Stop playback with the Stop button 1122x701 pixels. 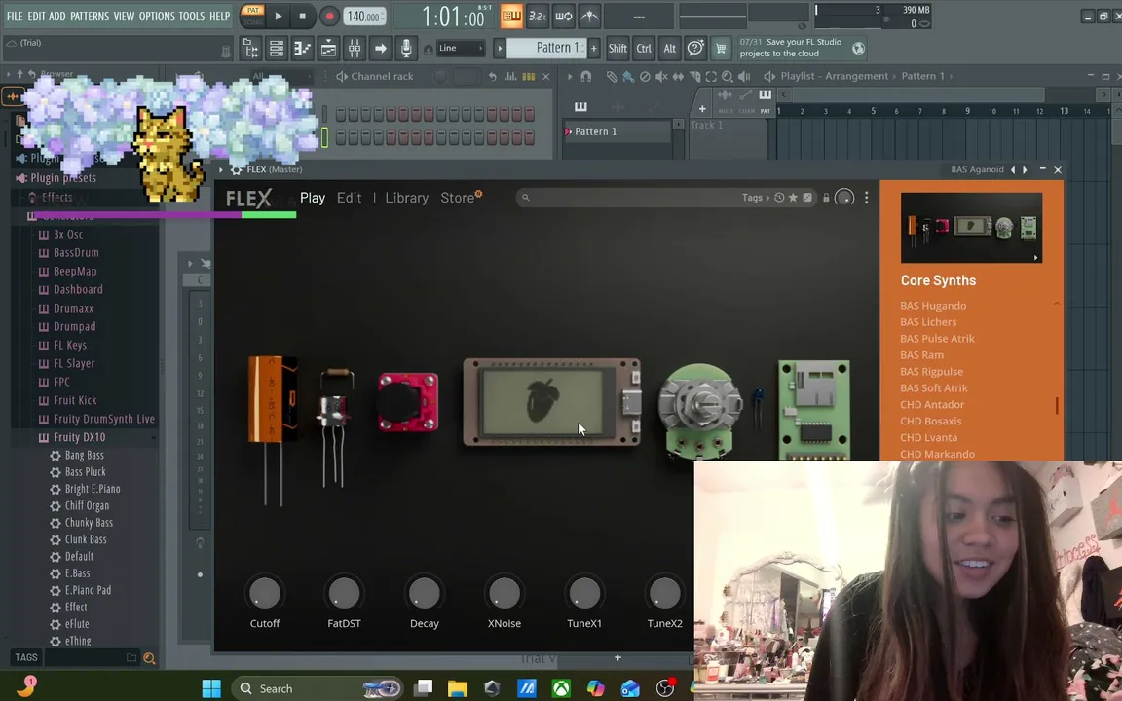[x=303, y=16]
